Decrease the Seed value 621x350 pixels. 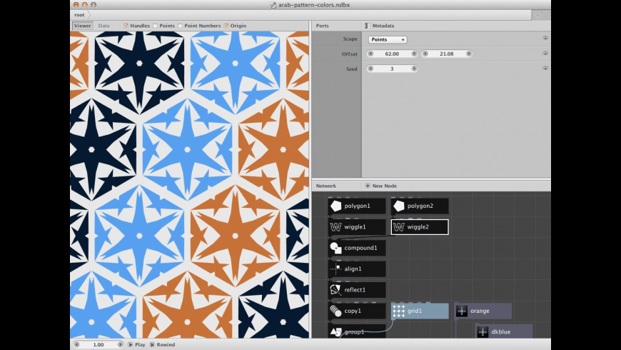point(370,69)
